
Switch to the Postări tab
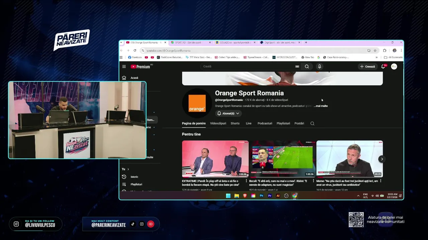pos(299,123)
